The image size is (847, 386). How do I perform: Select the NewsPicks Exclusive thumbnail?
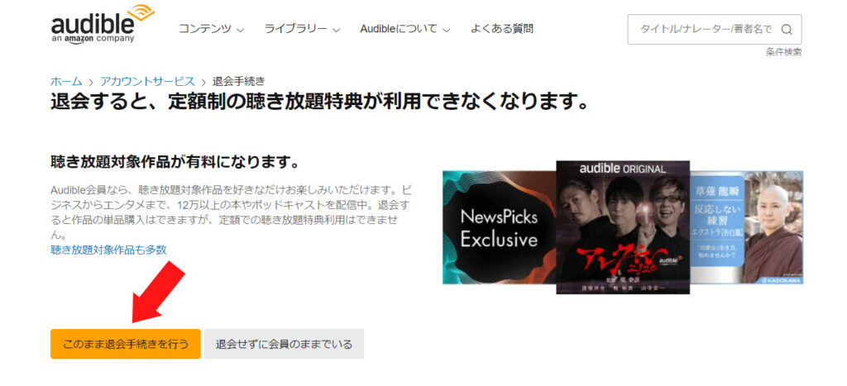[499, 227]
